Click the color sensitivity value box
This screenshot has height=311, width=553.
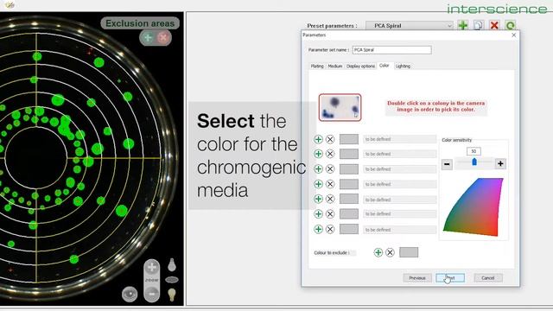[474, 151]
